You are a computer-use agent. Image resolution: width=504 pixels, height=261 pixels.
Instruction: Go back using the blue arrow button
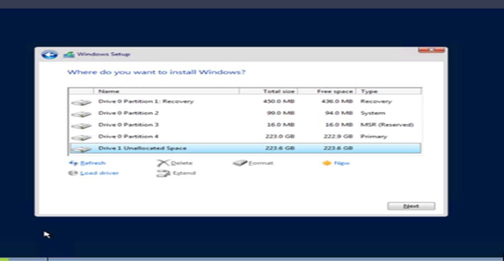point(49,55)
